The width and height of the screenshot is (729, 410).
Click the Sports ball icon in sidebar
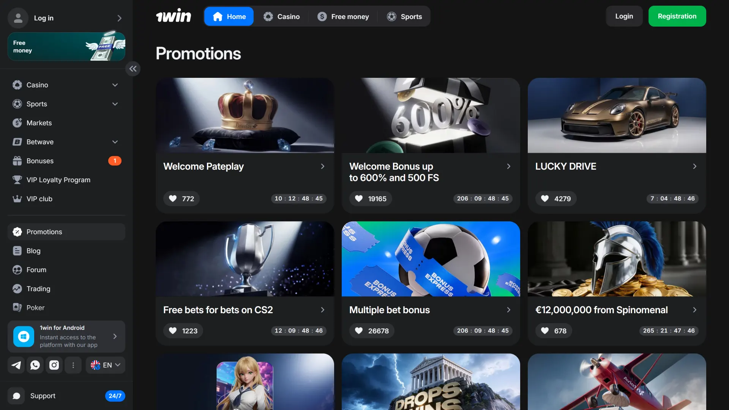17,104
